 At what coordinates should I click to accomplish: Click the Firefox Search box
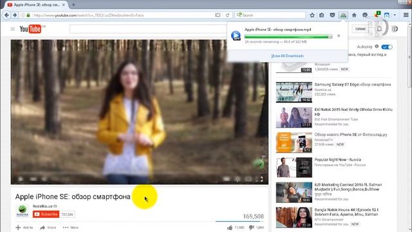pos(270,15)
